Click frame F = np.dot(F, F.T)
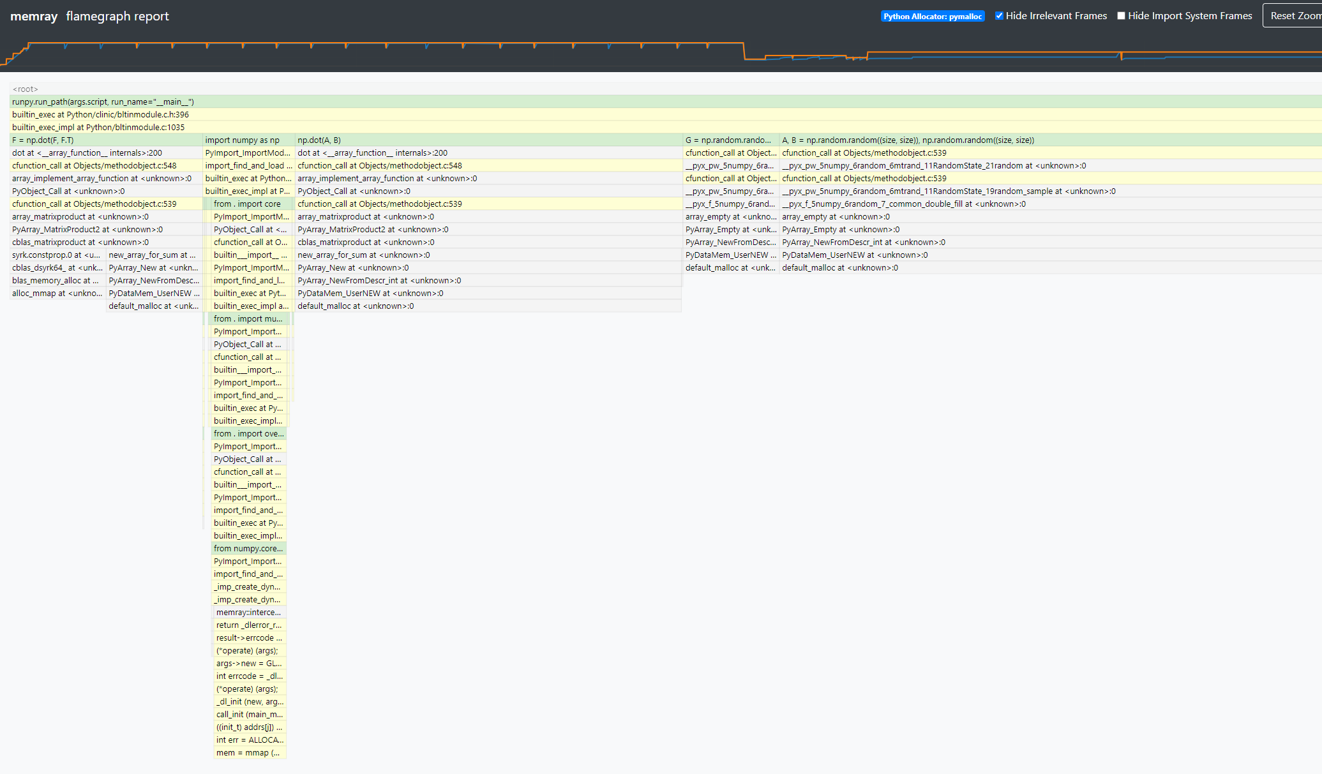Screen dimensions: 1322x774 point(43,140)
